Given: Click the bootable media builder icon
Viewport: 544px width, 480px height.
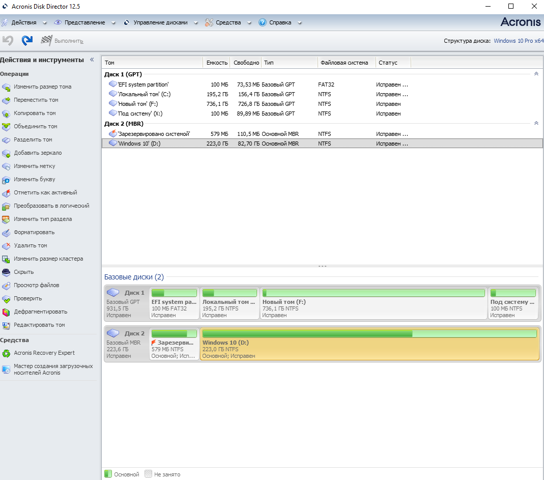Looking at the screenshot, I should coord(6,369).
